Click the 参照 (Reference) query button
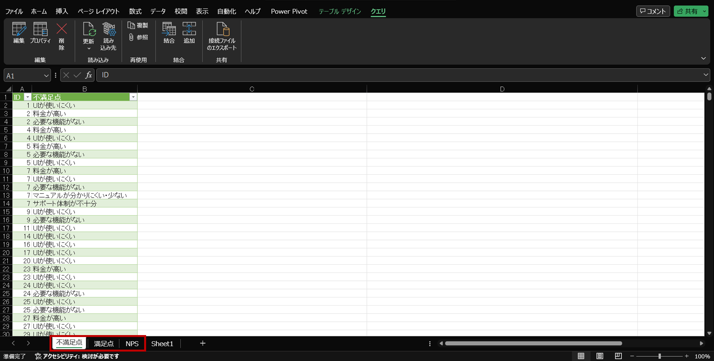The height and width of the screenshot is (361, 714). (x=138, y=37)
